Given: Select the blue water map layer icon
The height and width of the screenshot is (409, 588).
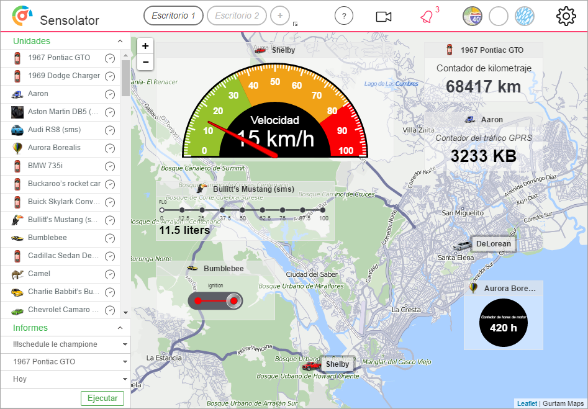Looking at the screenshot, I should tap(524, 16).
